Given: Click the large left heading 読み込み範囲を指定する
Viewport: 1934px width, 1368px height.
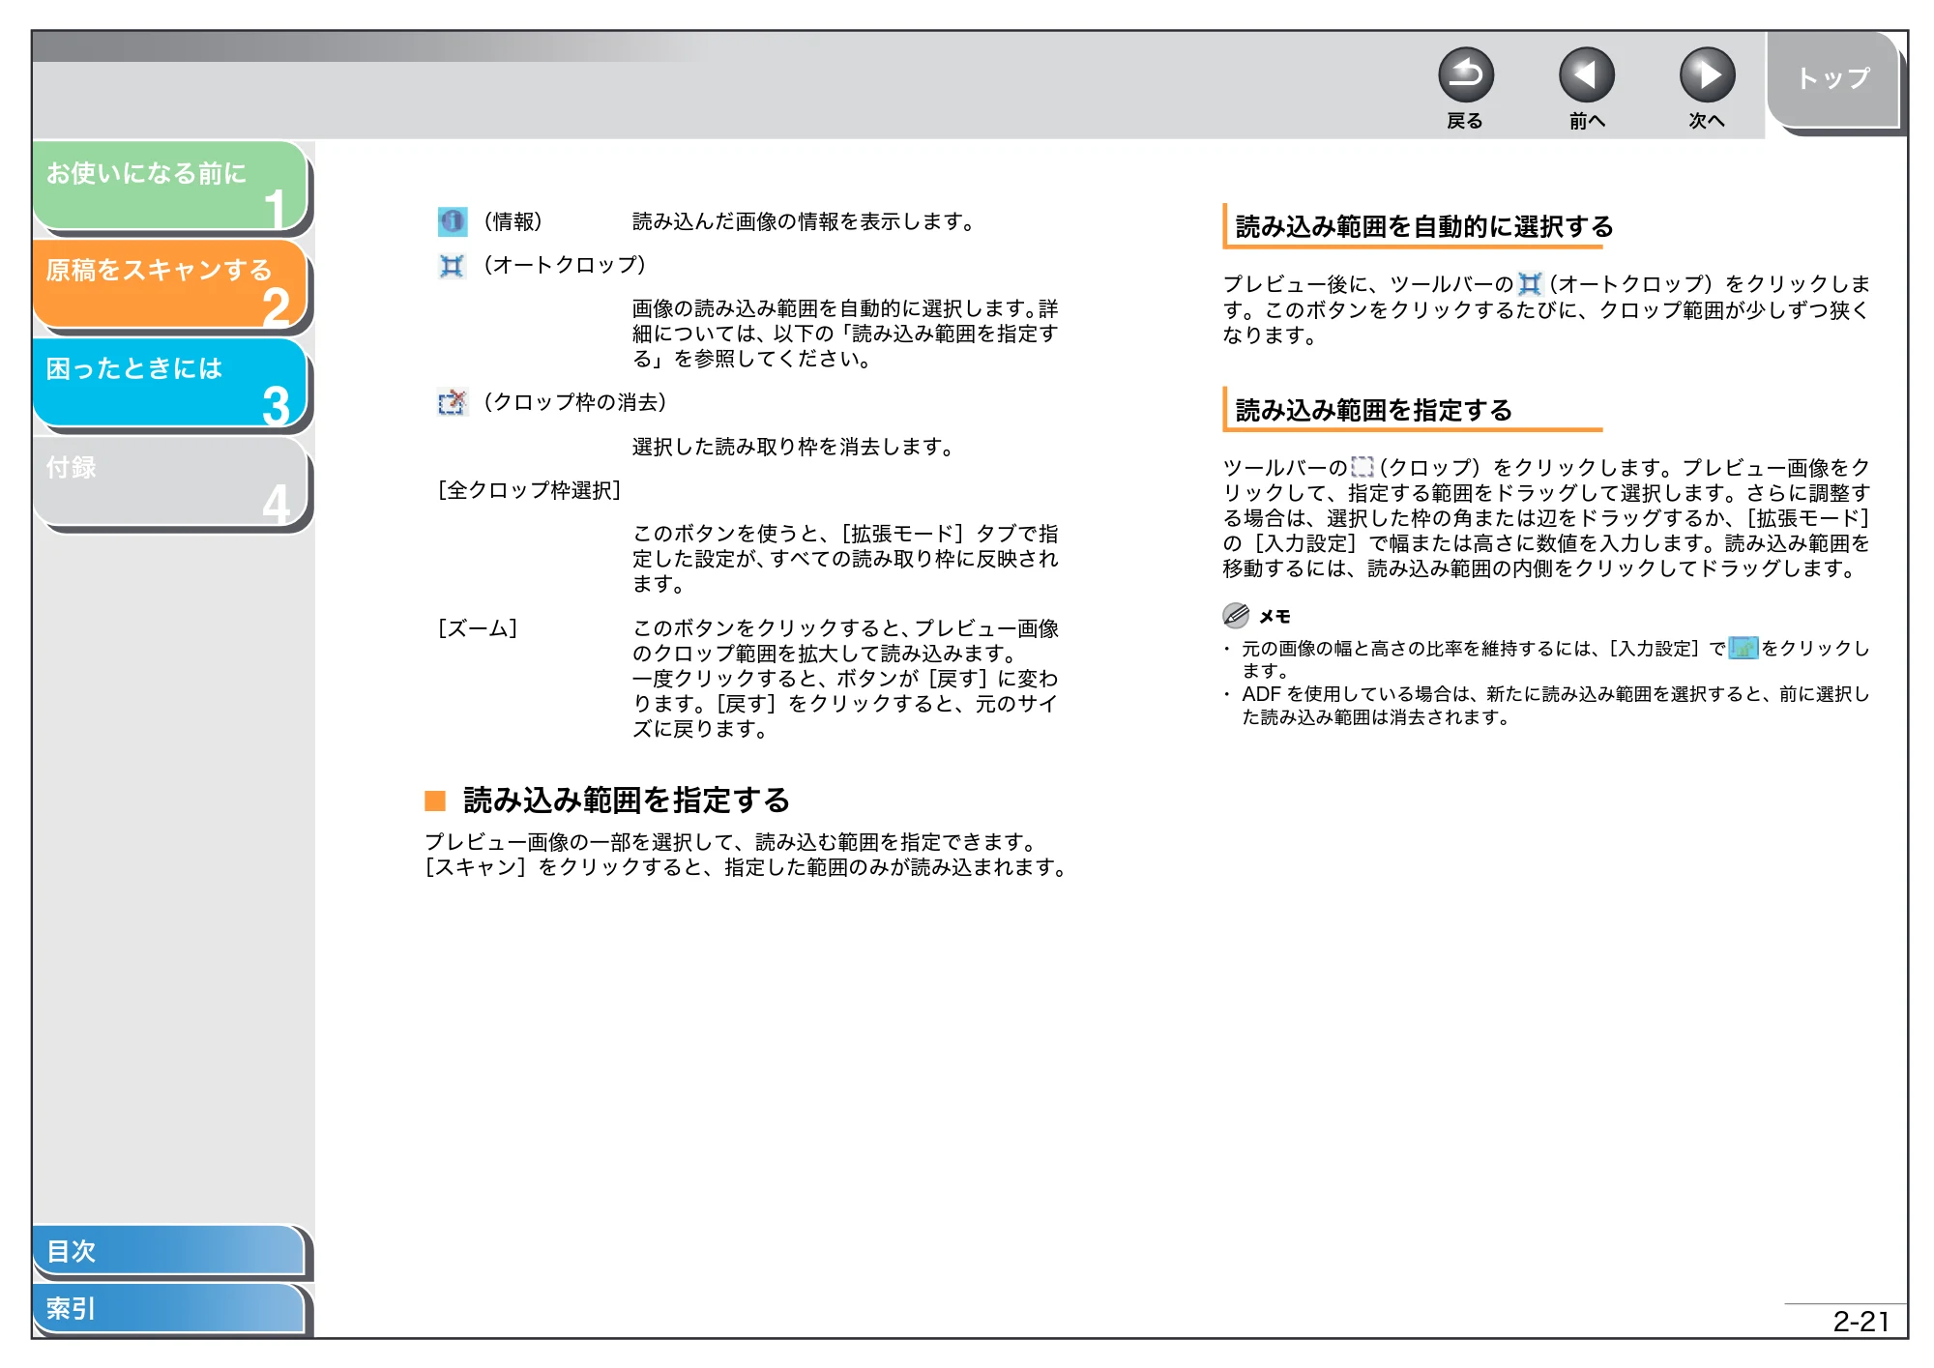Looking at the screenshot, I should 627,800.
